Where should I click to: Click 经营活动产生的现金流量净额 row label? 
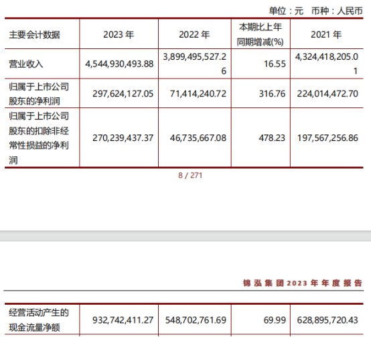39,320
